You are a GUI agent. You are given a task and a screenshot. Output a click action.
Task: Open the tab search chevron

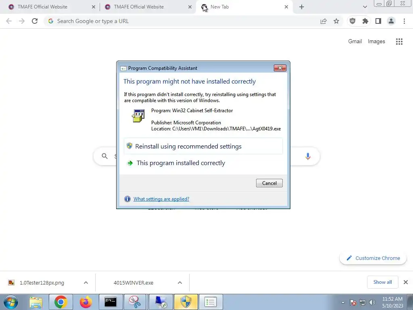coord(365,7)
